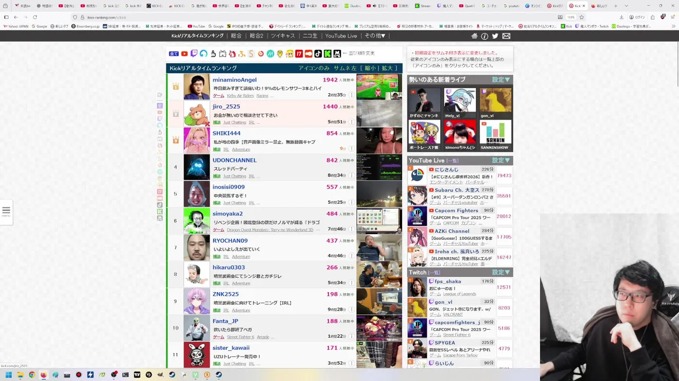Image resolution: width=679 pixels, height=381 pixels.
Task: Open Chrome from the taskbar
Action: click(32, 375)
